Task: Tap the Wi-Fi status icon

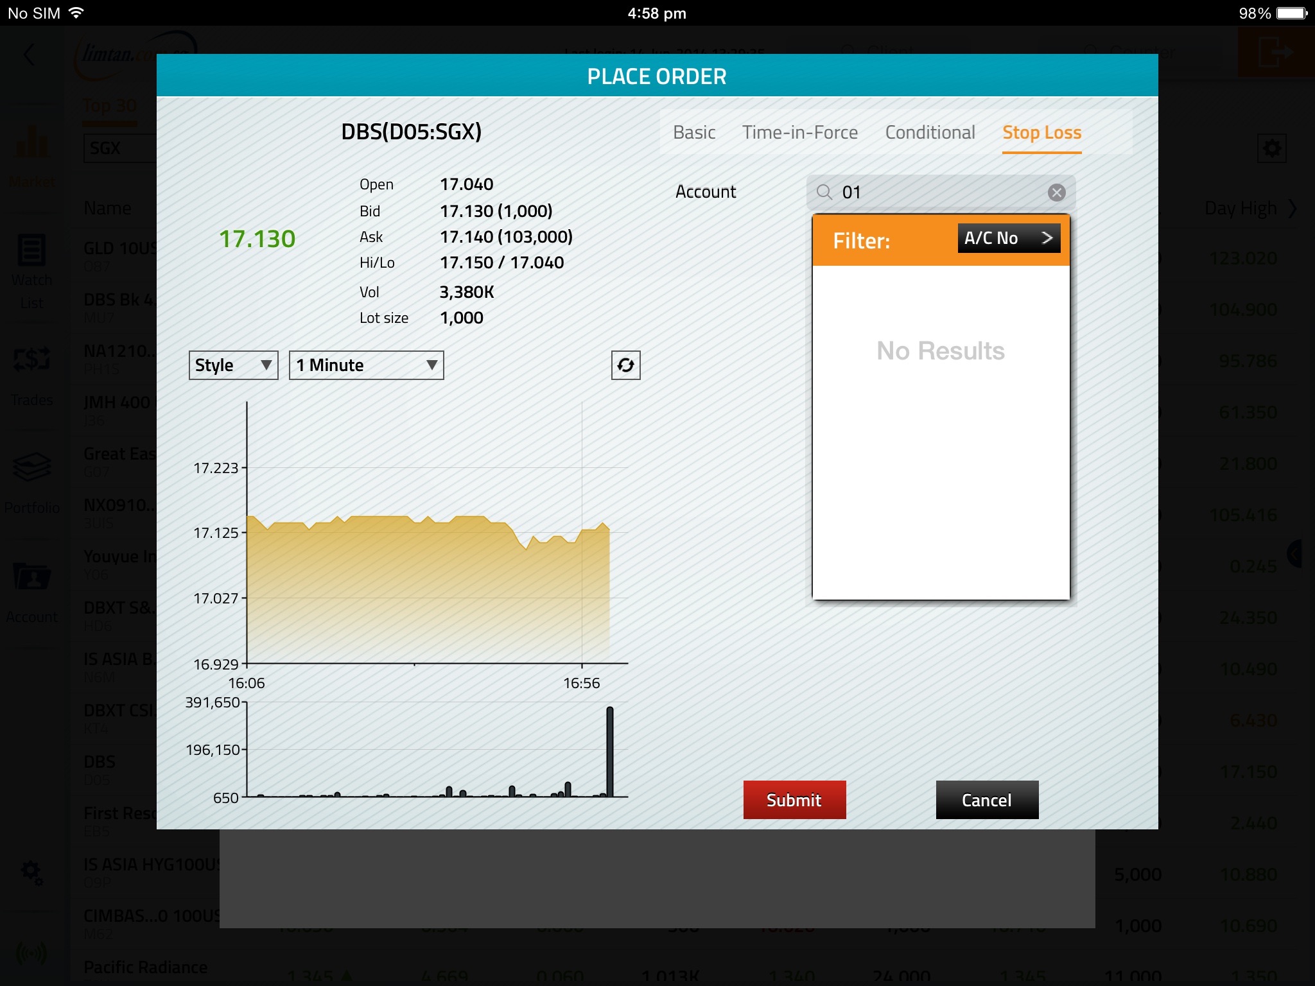Action: click(x=76, y=13)
